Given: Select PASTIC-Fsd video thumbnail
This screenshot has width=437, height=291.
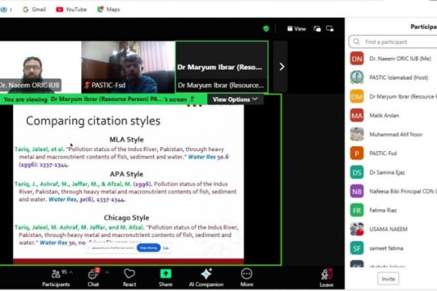Looking at the screenshot, I should pos(128,67).
